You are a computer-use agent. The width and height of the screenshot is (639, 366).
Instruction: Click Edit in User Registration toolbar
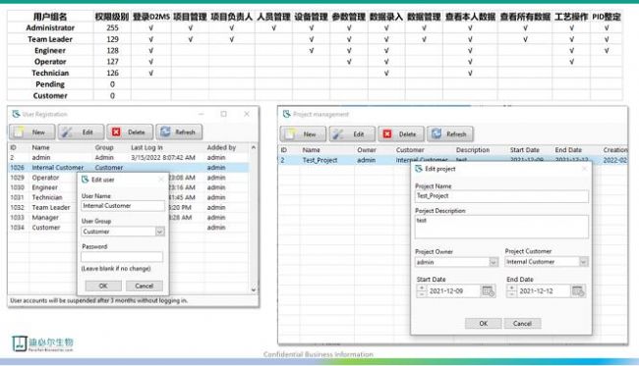[81, 132]
